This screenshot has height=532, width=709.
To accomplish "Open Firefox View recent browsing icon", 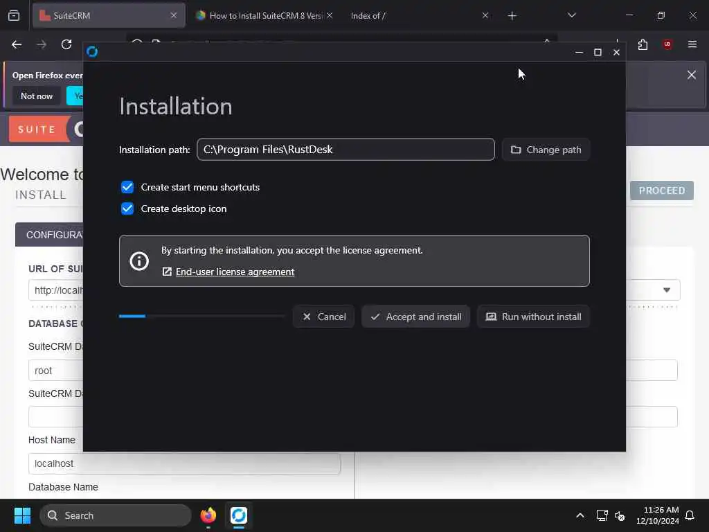I will [14, 15].
